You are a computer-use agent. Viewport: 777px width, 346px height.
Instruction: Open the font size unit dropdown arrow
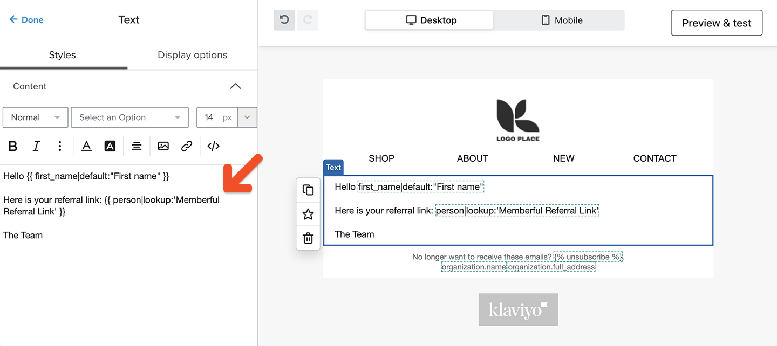click(x=247, y=117)
